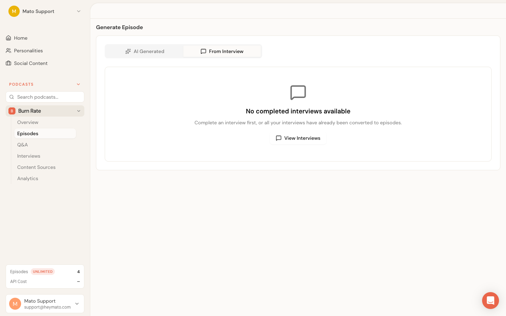The image size is (506, 316).
Task: Open the chat support bubble icon
Action: [491, 301]
